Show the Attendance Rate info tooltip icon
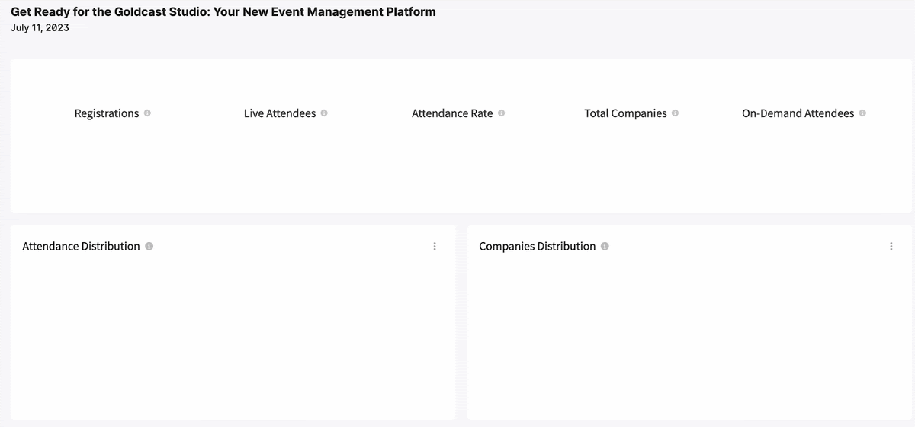Image resolution: width=915 pixels, height=427 pixels. pyautogui.click(x=501, y=113)
